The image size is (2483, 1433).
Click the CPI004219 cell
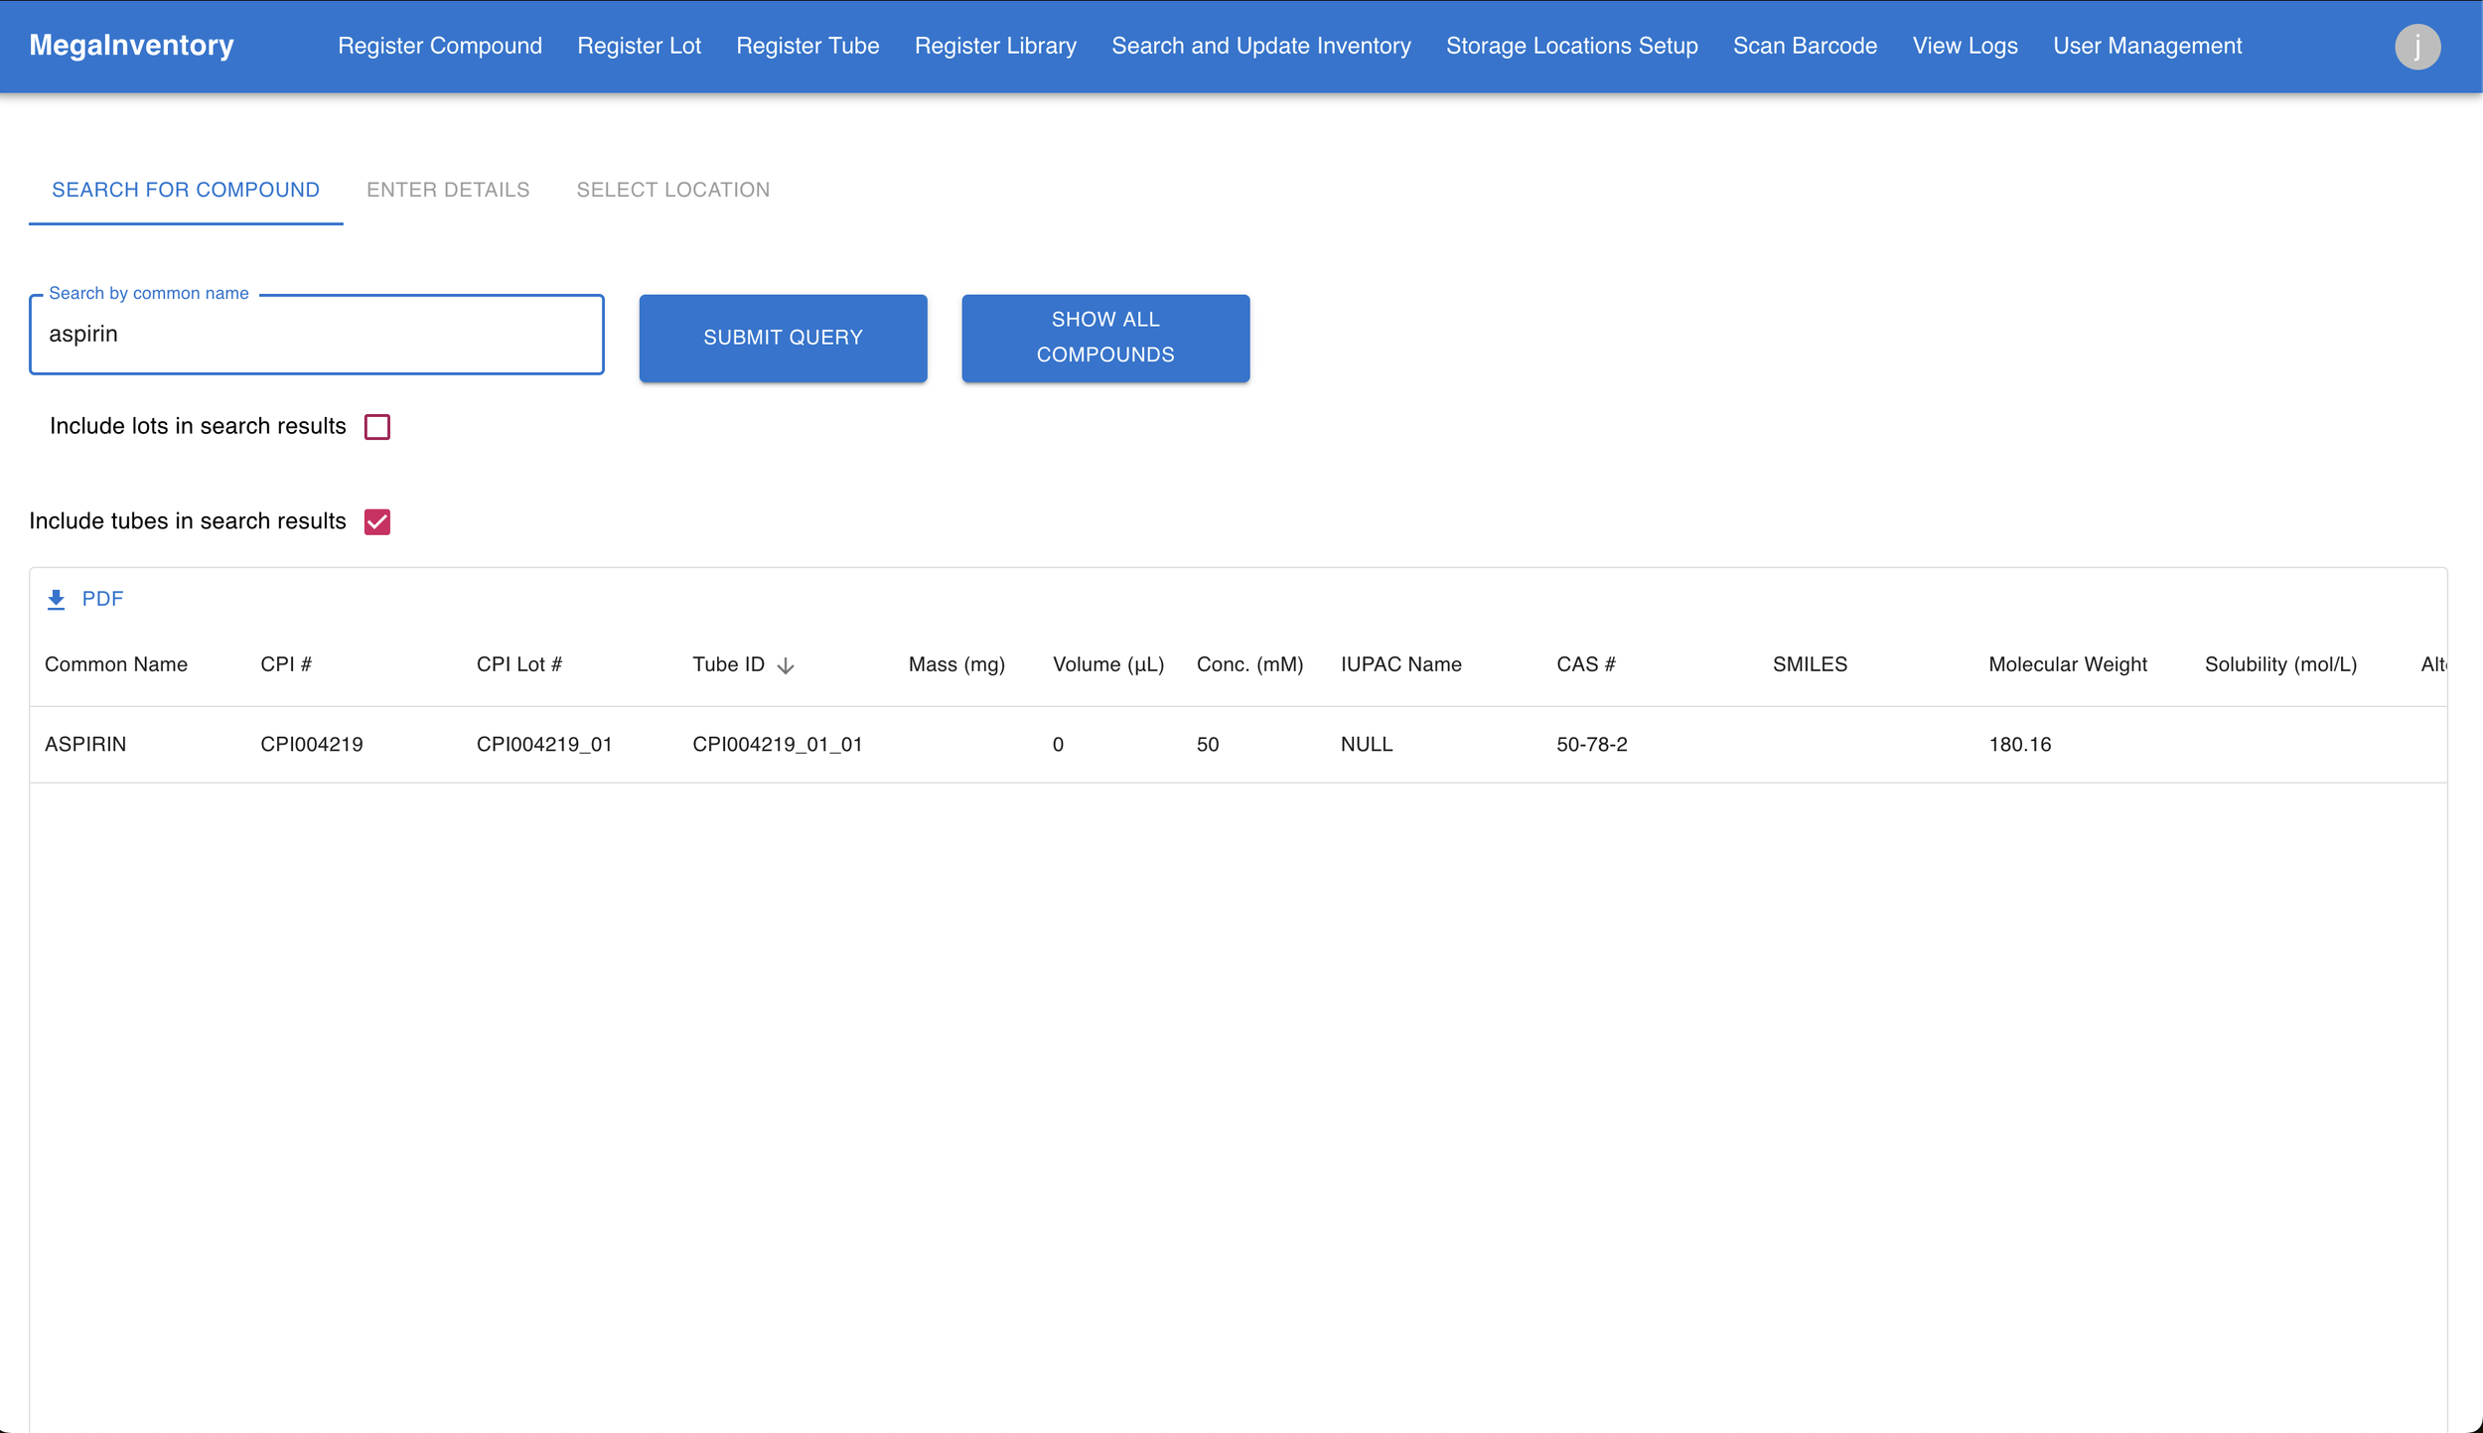[312, 745]
